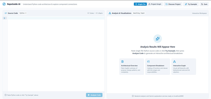Image resolution: width=211 pixels, height=99 pixels.
Task: Open the Architectural Overview card
Action: tap(132, 67)
